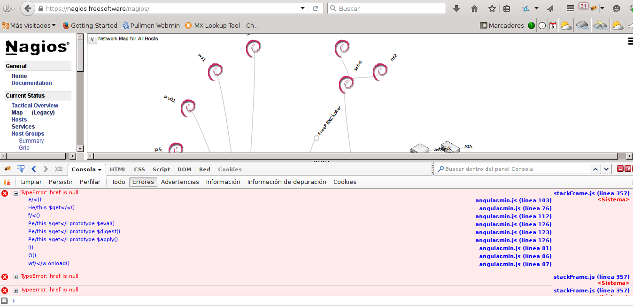The image size is (633, 306).
Task: Open the Tactical Overview link
Action: (35, 106)
